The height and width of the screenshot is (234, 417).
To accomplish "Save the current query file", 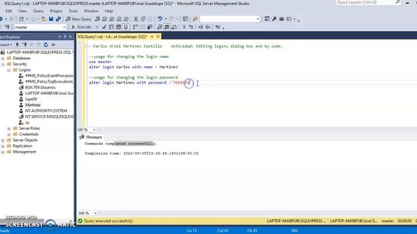I will point(51,19).
